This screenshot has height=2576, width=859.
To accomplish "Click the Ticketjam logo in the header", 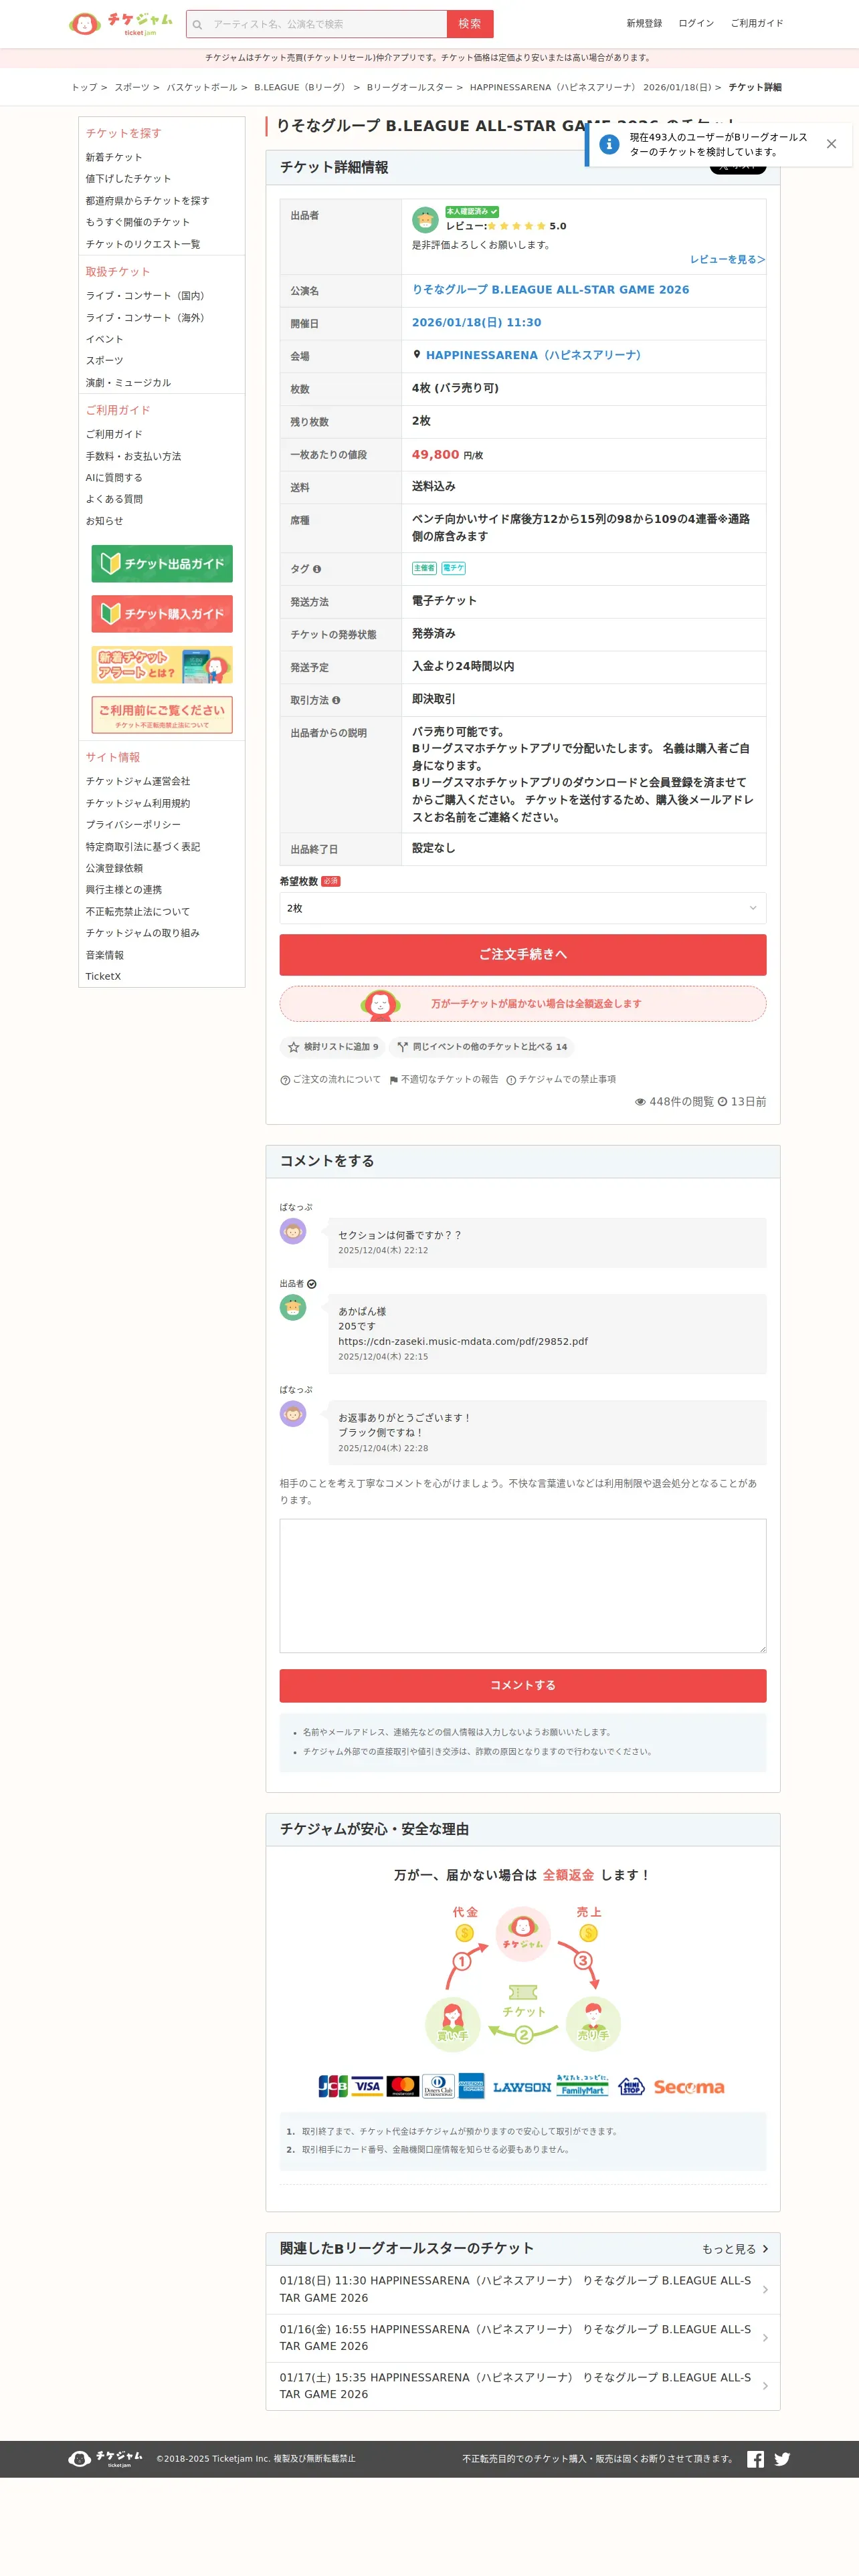I will (x=120, y=23).
